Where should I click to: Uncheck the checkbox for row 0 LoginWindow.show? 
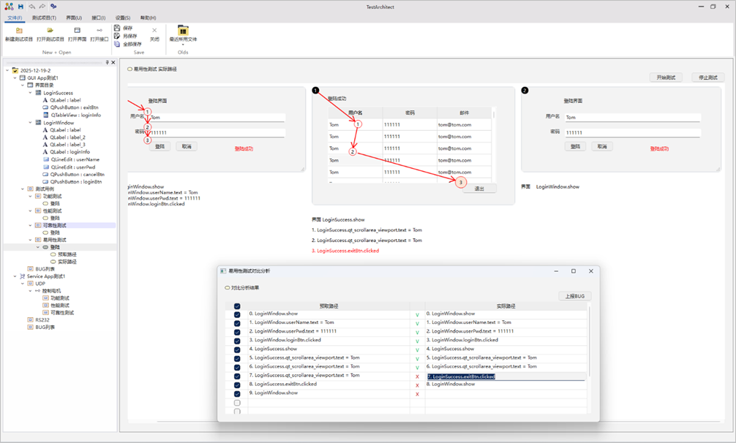(237, 315)
